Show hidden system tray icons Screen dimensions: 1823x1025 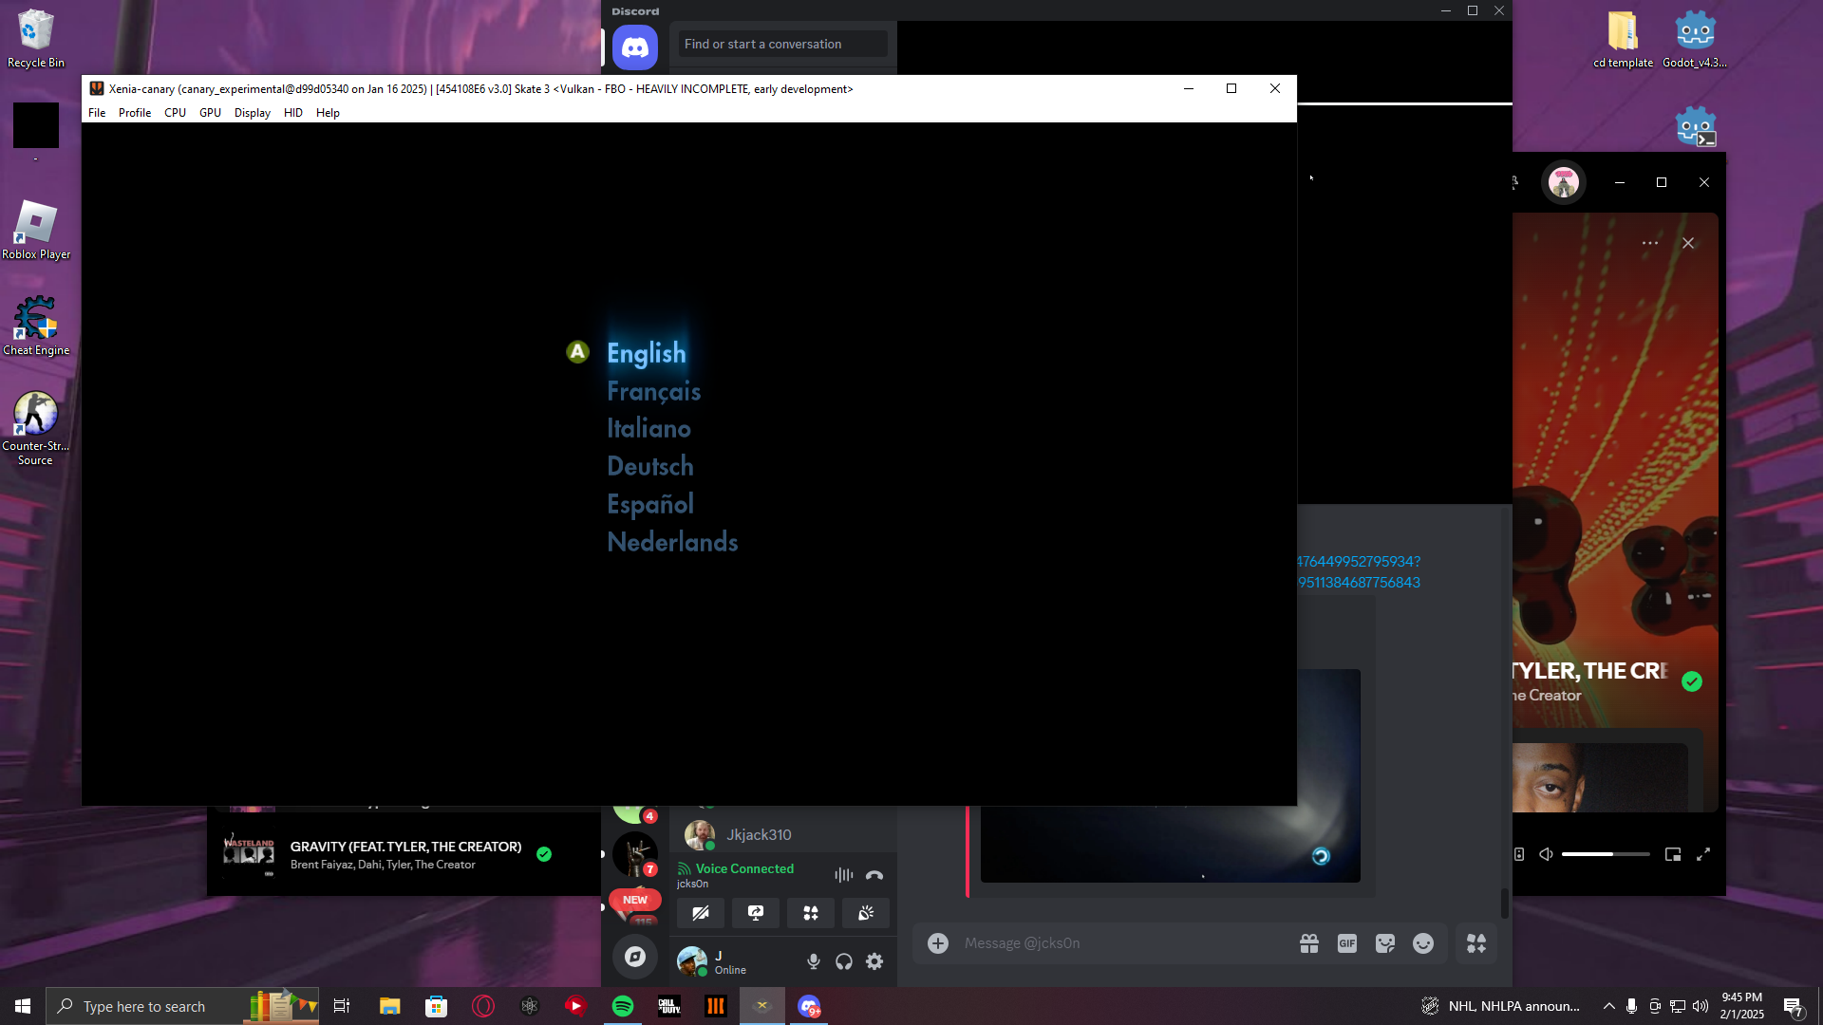[x=1608, y=1006]
